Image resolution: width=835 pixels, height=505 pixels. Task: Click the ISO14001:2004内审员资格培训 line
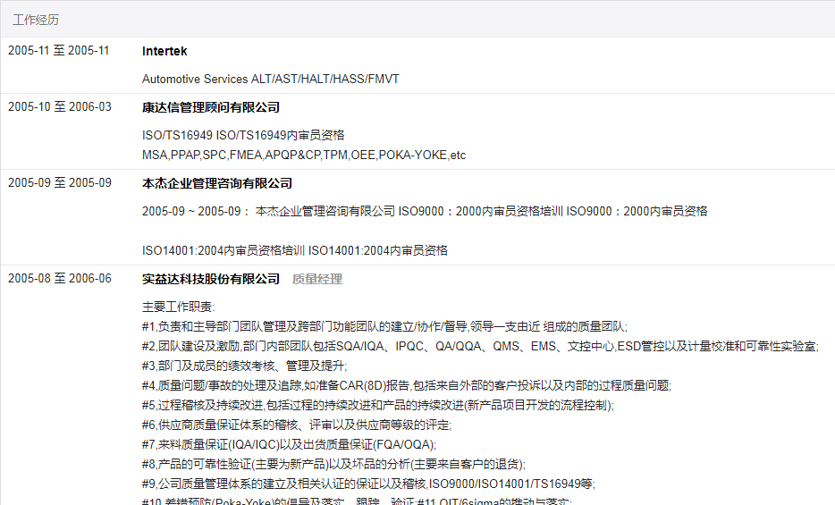tap(295, 250)
